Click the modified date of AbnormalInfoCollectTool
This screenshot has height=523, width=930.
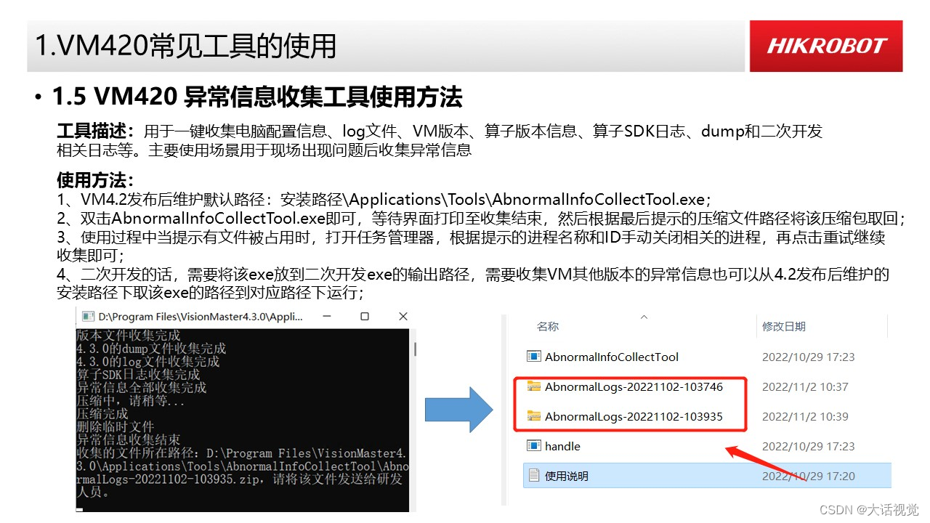pos(809,357)
